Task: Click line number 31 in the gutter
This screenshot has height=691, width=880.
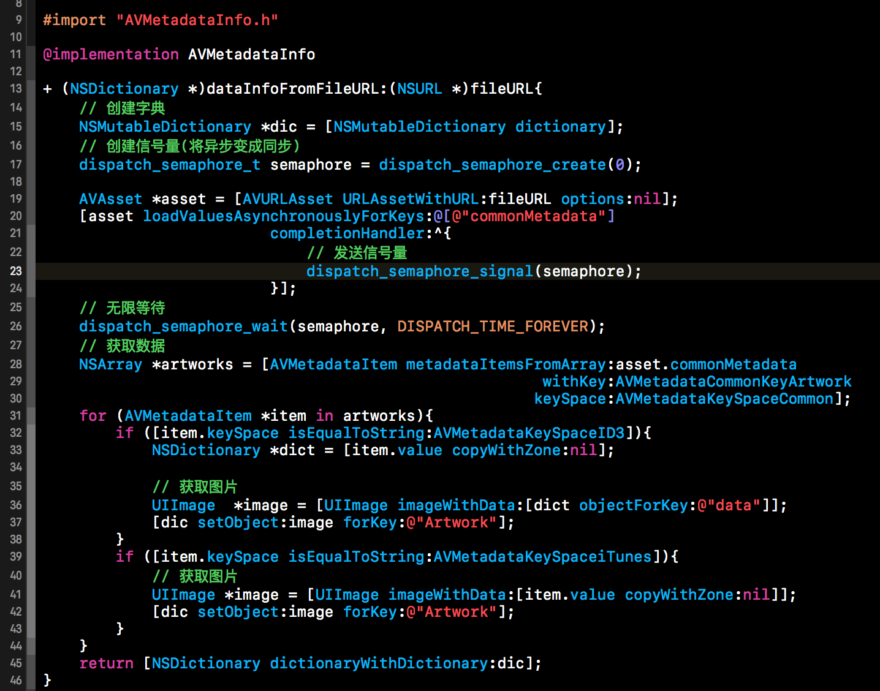Action: click(x=16, y=415)
